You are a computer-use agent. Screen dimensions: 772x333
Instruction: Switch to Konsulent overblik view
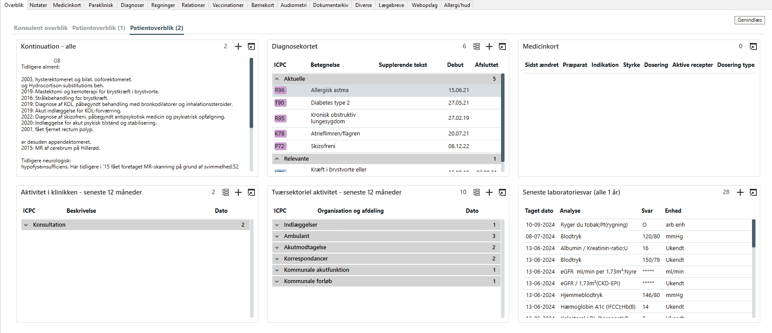click(41, 28)
